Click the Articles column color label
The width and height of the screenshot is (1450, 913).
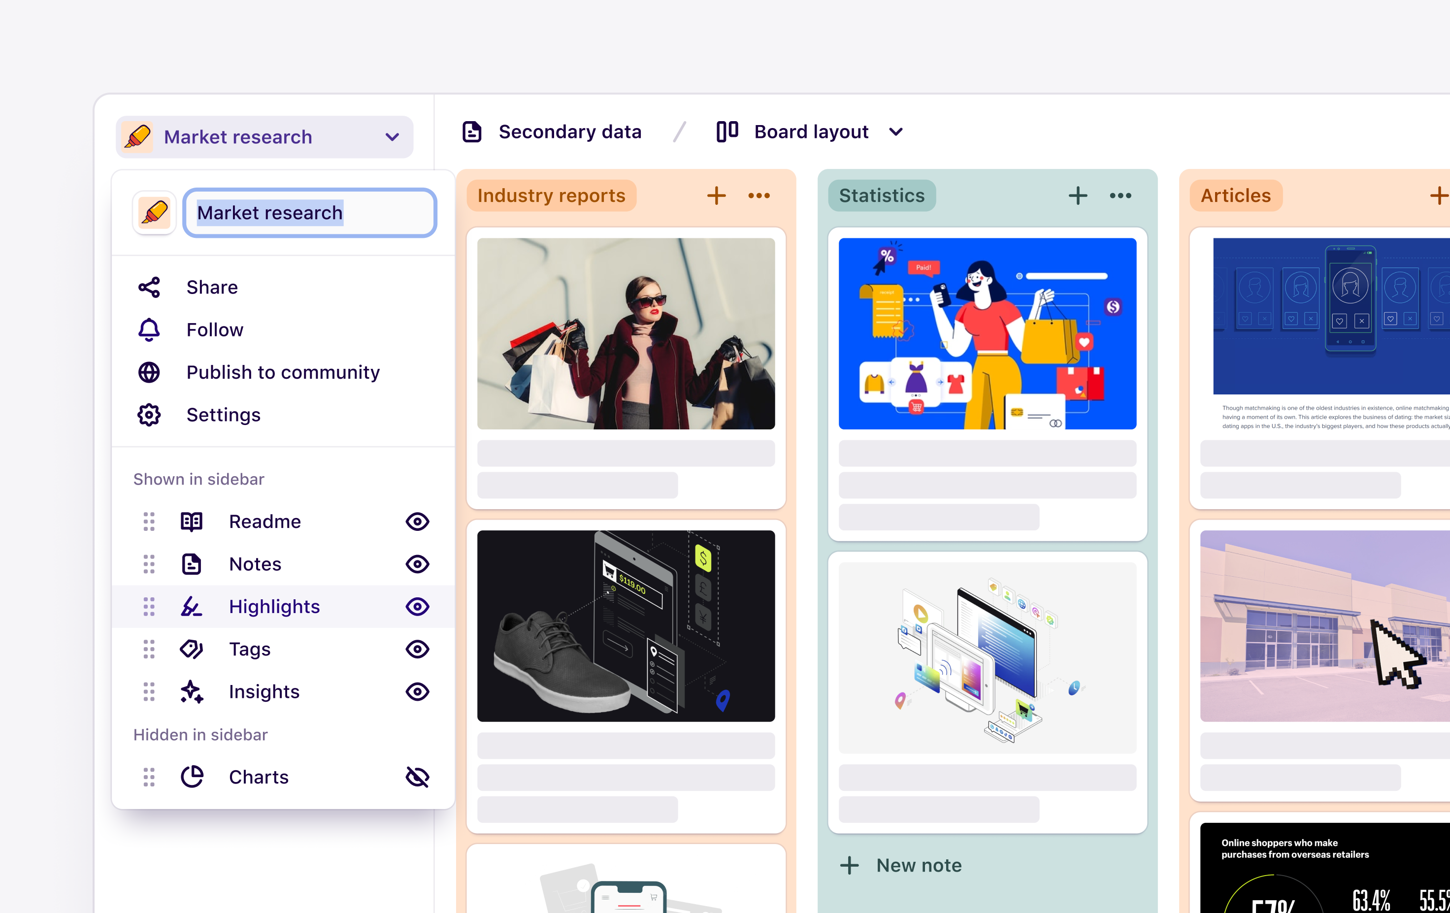coord(1235,196)
